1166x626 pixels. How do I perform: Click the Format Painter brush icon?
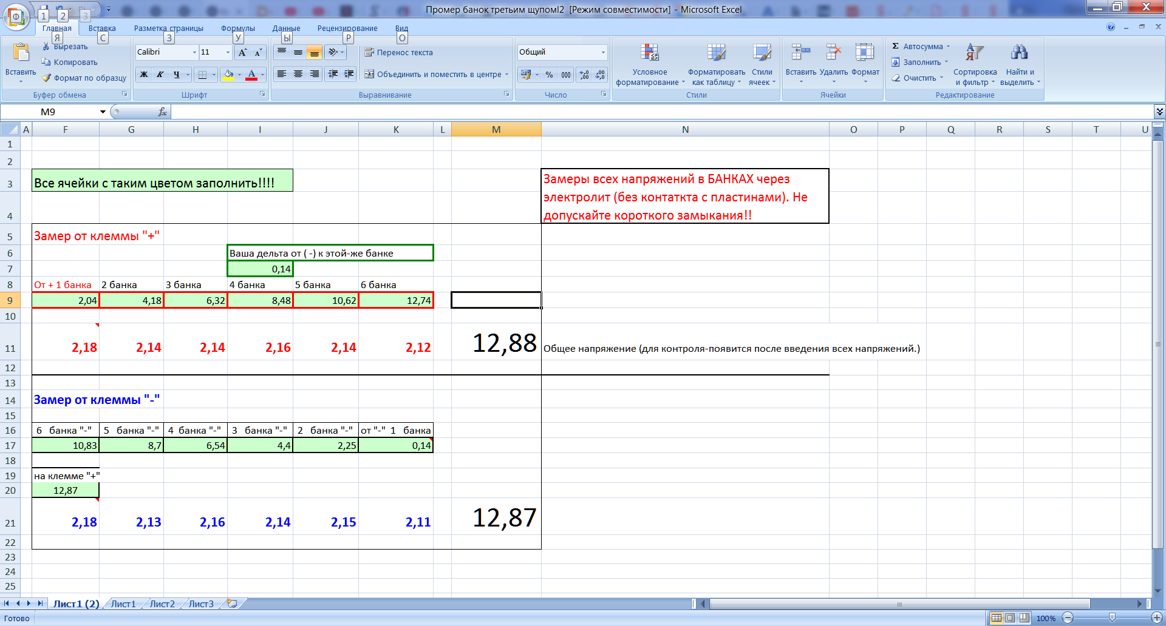[47, 78]
